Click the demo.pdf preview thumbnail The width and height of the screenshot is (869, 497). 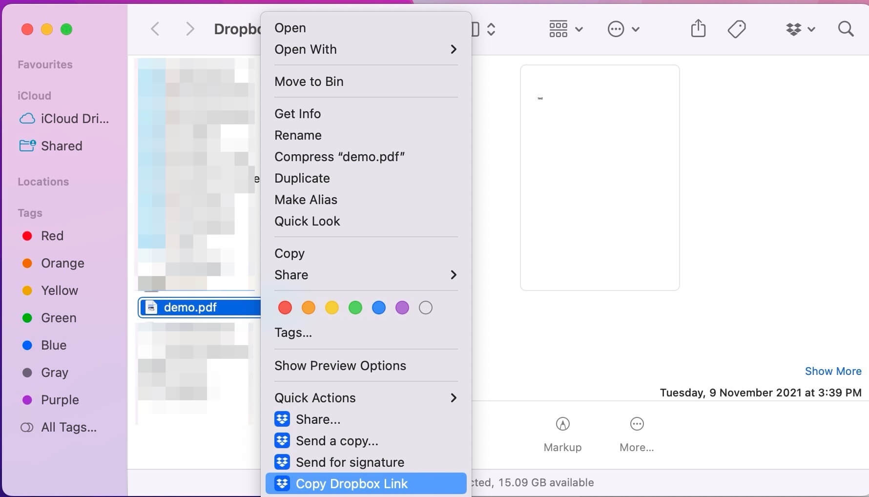(x=600, y=178)
